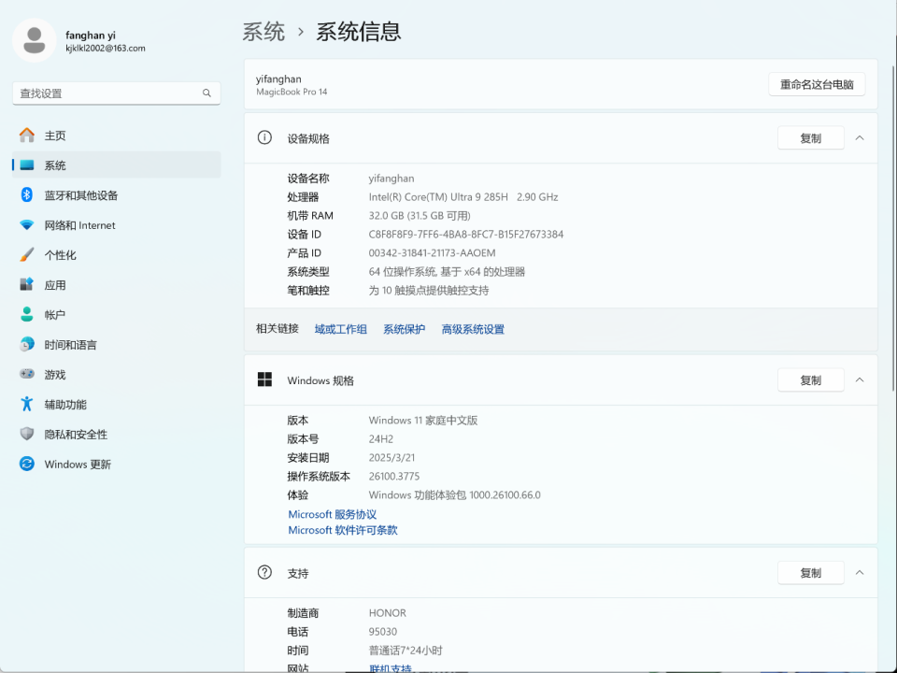Collapse the 设备规格 section chevron
The height and width of the screenshot is (673, 897).
coord(860,138)
